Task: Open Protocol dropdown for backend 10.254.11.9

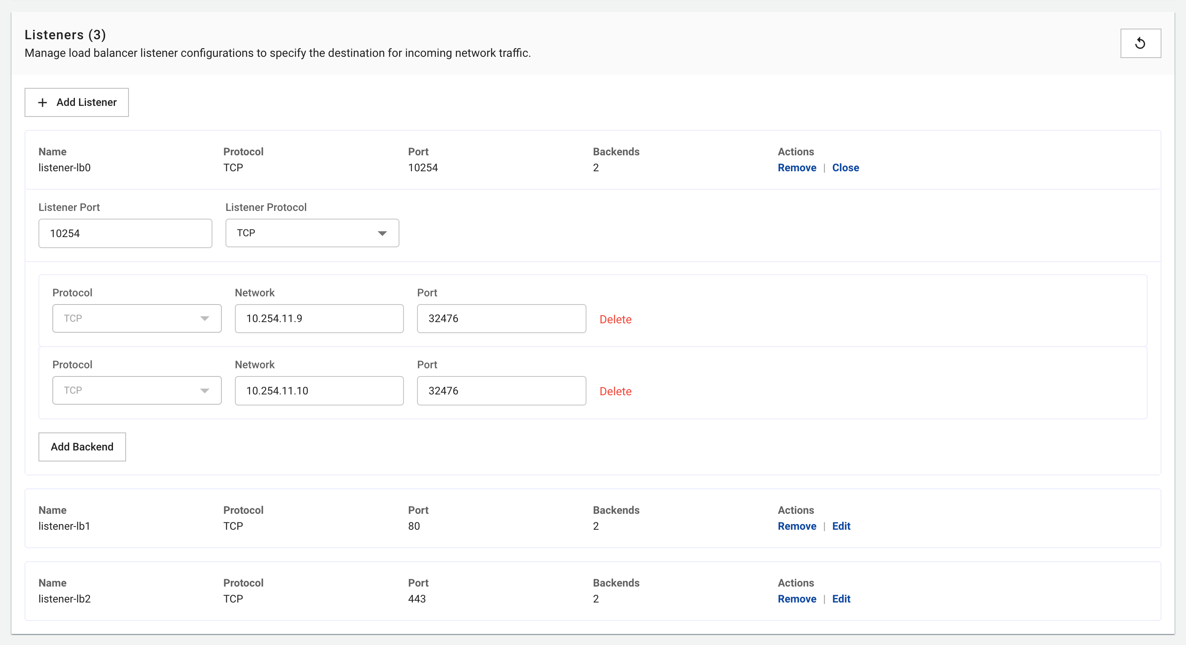Action: (137, 318)
